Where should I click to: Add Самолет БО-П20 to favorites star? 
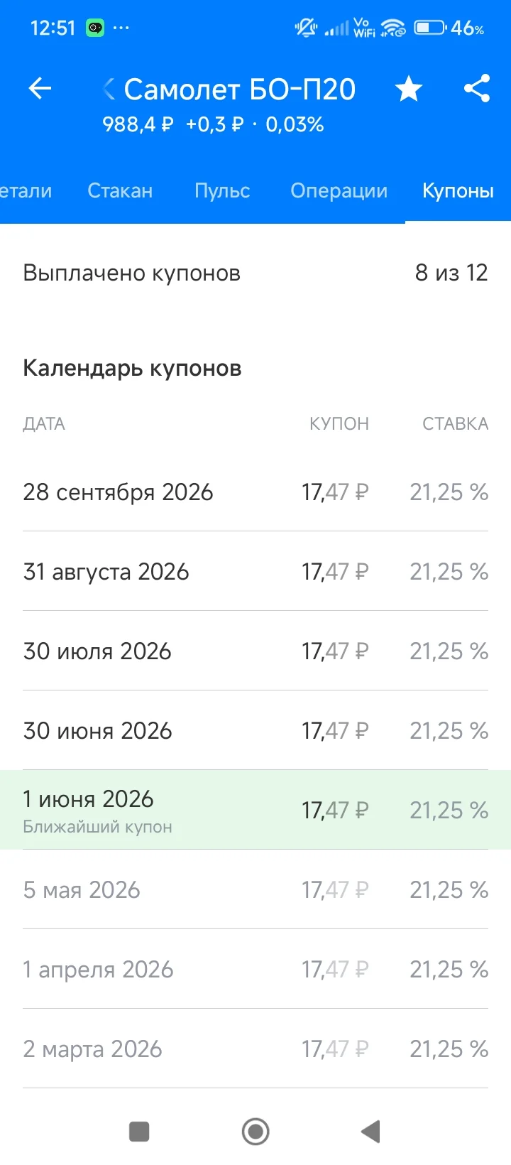(409, 89)
